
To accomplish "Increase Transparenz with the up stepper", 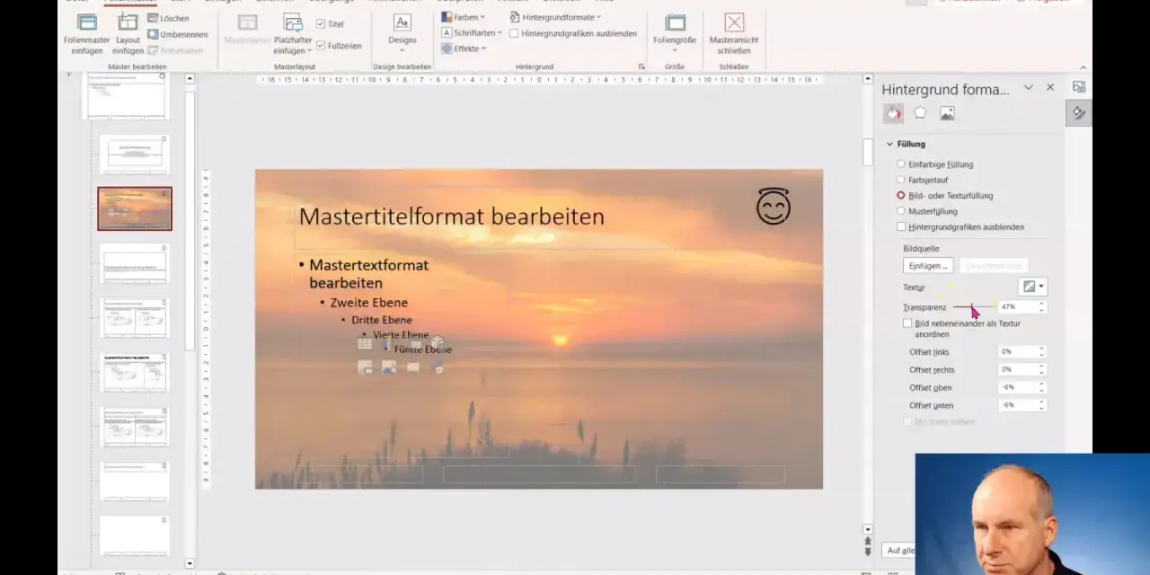I will pyautogui.click(x=1042, y=304).
